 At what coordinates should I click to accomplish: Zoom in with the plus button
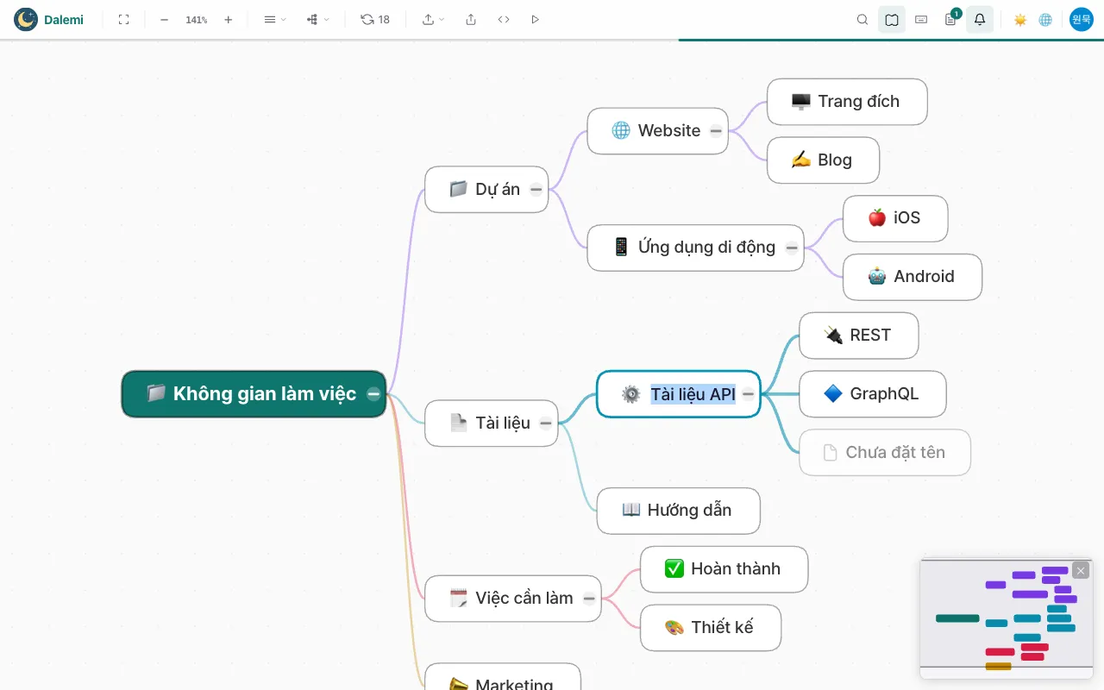[228, 19]
